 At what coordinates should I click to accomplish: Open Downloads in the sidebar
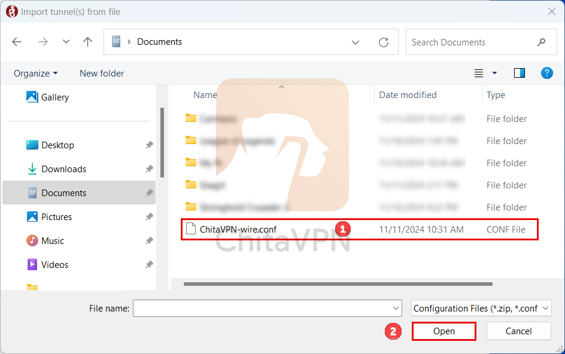coord(63,169)
